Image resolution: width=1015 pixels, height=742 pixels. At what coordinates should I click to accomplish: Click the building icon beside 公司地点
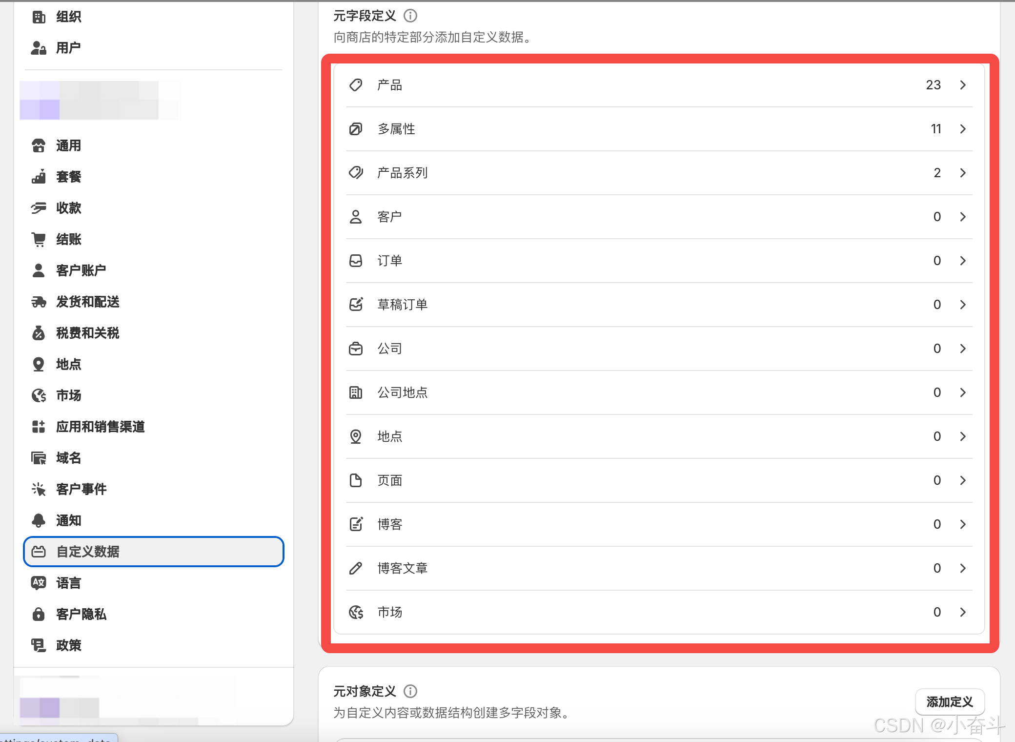click(356, 392)
